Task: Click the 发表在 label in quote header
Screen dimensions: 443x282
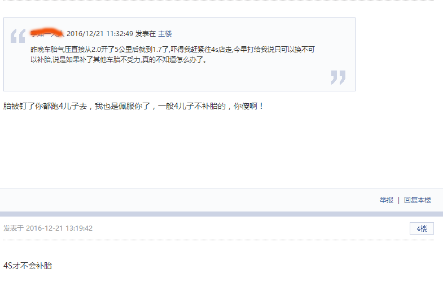Action: point(146,34)
